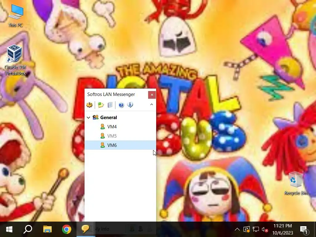Open the This PC desktop icon
This screenshot has width=316, height=237.
click(15, 16)
